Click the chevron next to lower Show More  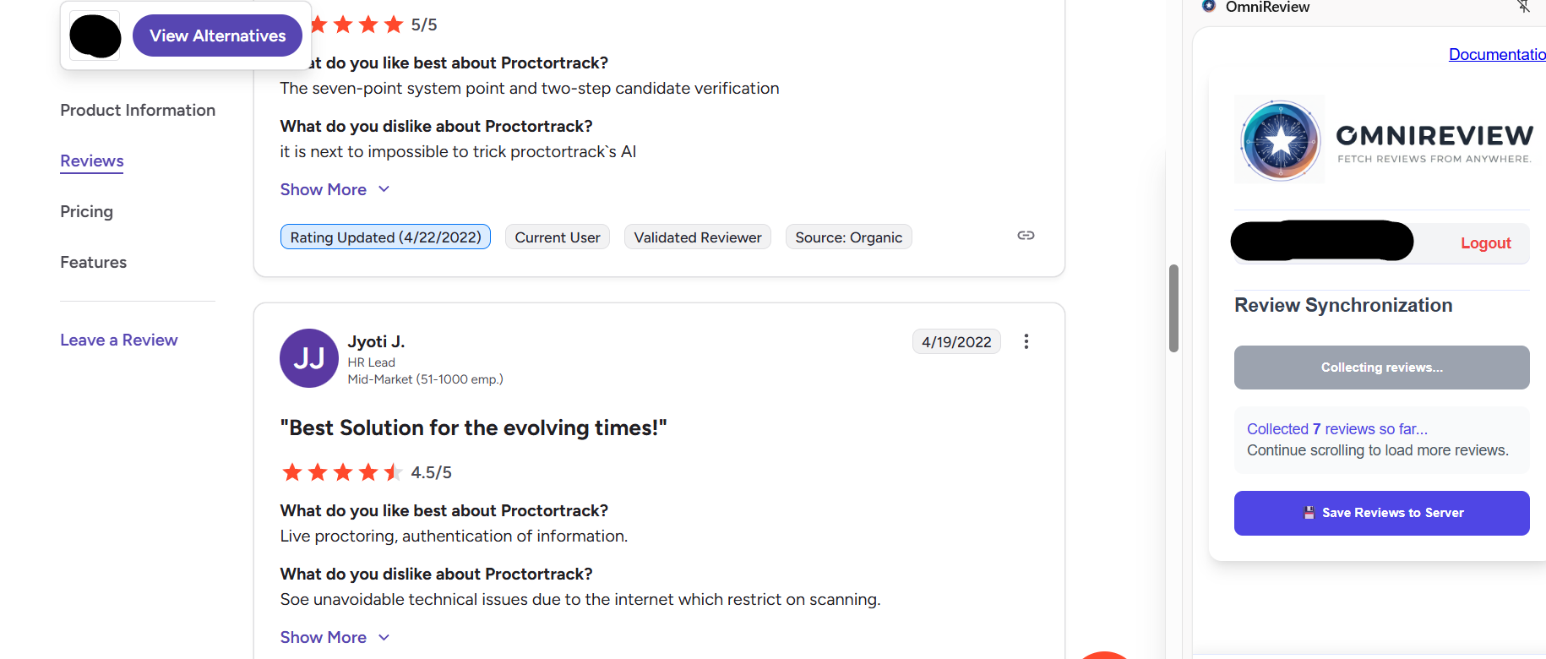pyautogui.click(x=384, y=637)
